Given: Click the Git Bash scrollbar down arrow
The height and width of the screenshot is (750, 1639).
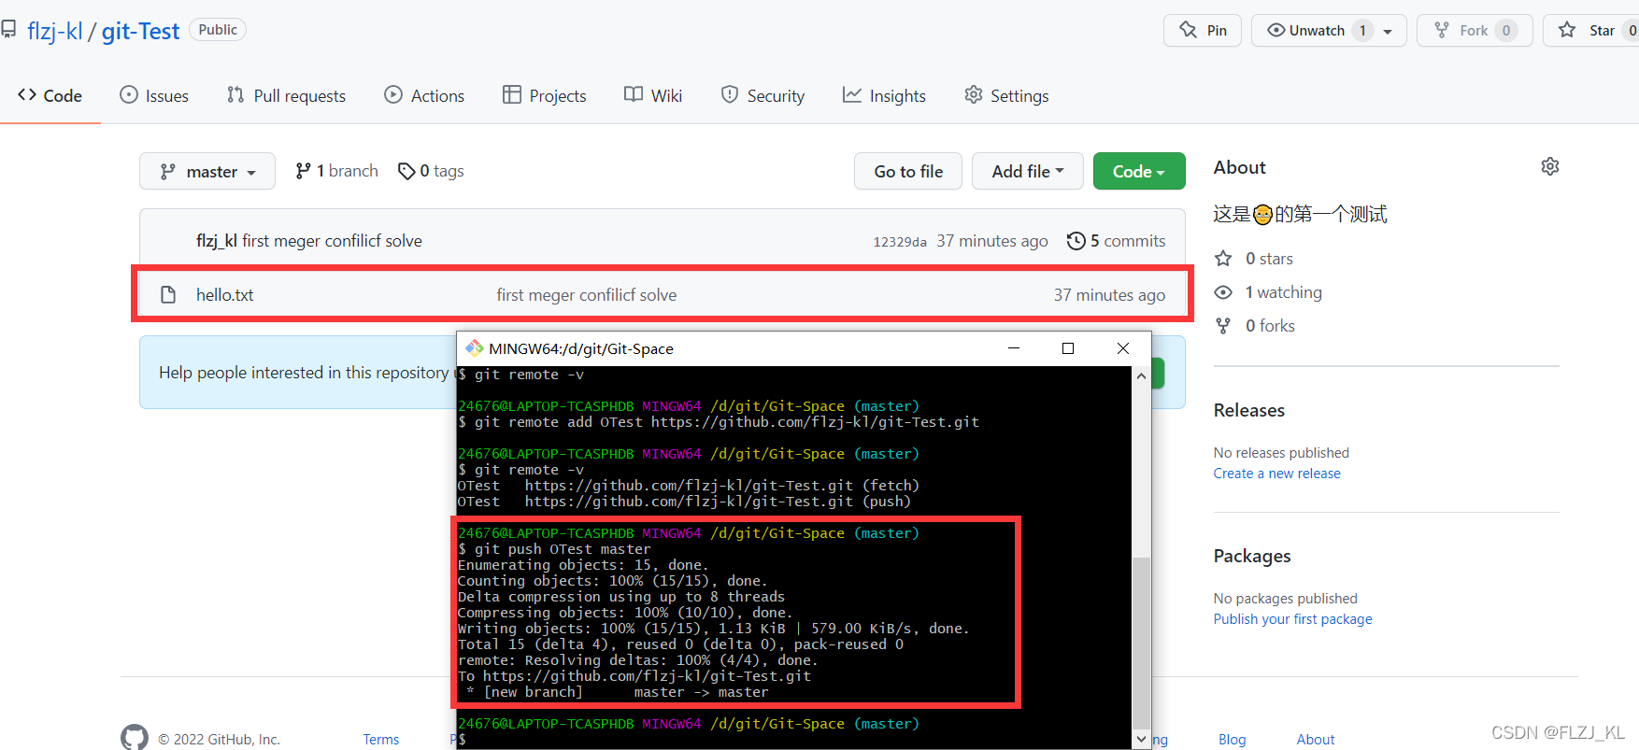Looking at the screenshot, I should (x=1141, y=739).
